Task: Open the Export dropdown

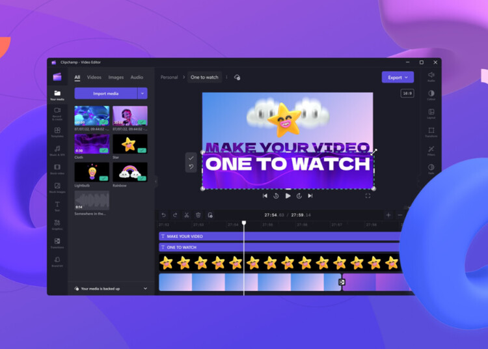Action: tap(398, 77)
